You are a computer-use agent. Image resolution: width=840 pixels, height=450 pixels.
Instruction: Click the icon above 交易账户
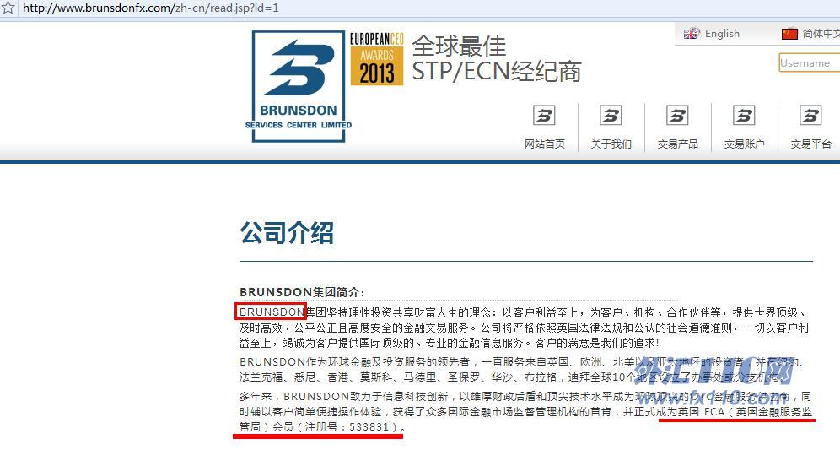[x=744, y=116]
